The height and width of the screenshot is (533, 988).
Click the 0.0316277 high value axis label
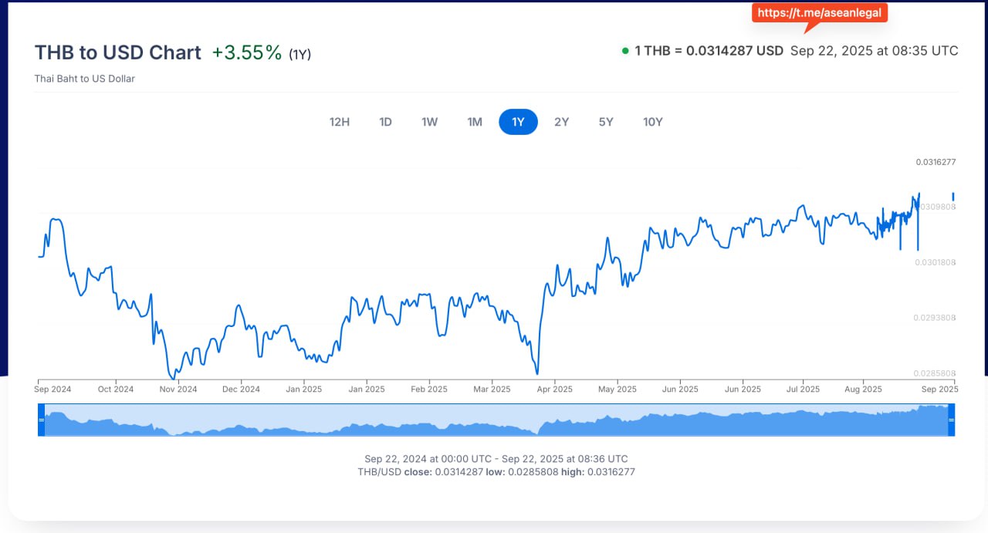click(936, 162)
